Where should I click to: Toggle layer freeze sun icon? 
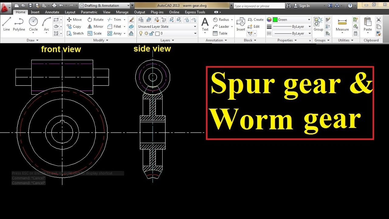[x=146, y=33]
